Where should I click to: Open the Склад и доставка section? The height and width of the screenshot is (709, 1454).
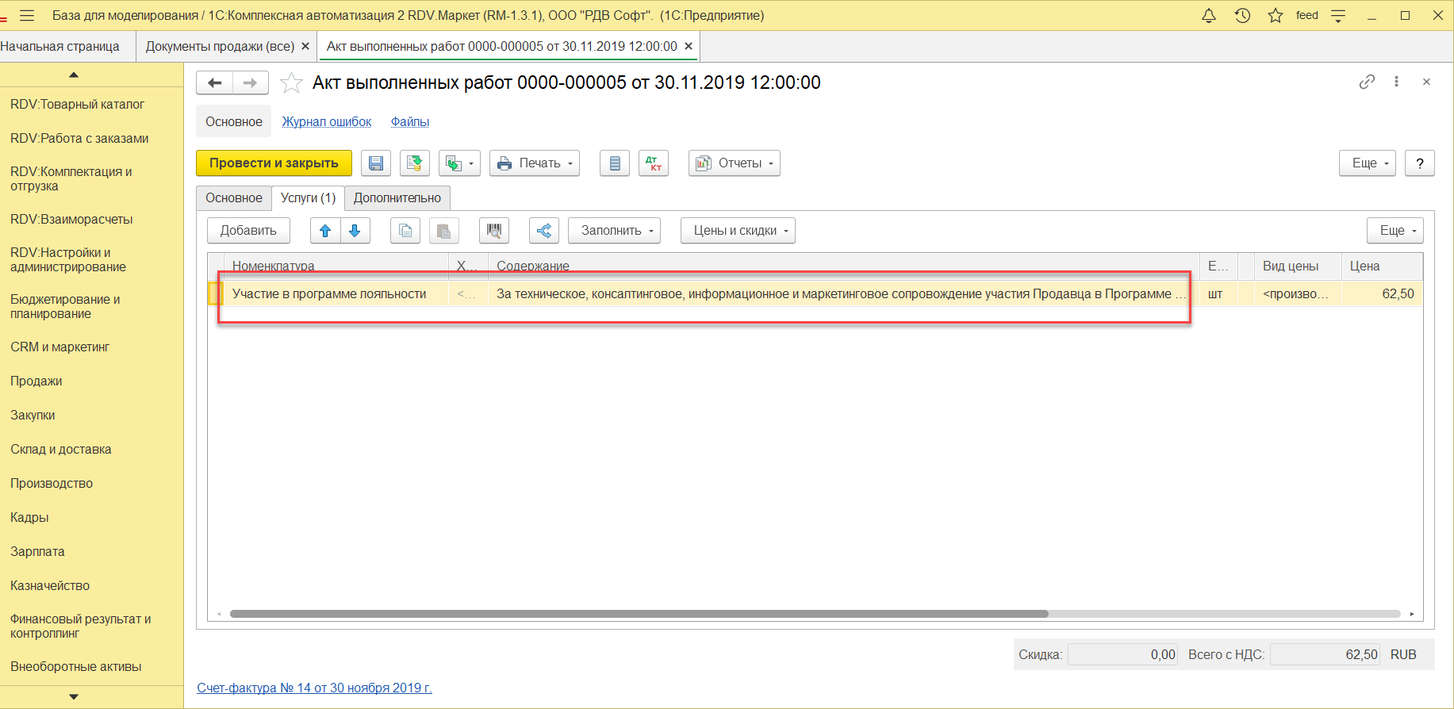pyautogui.click(x=60, y=450)
